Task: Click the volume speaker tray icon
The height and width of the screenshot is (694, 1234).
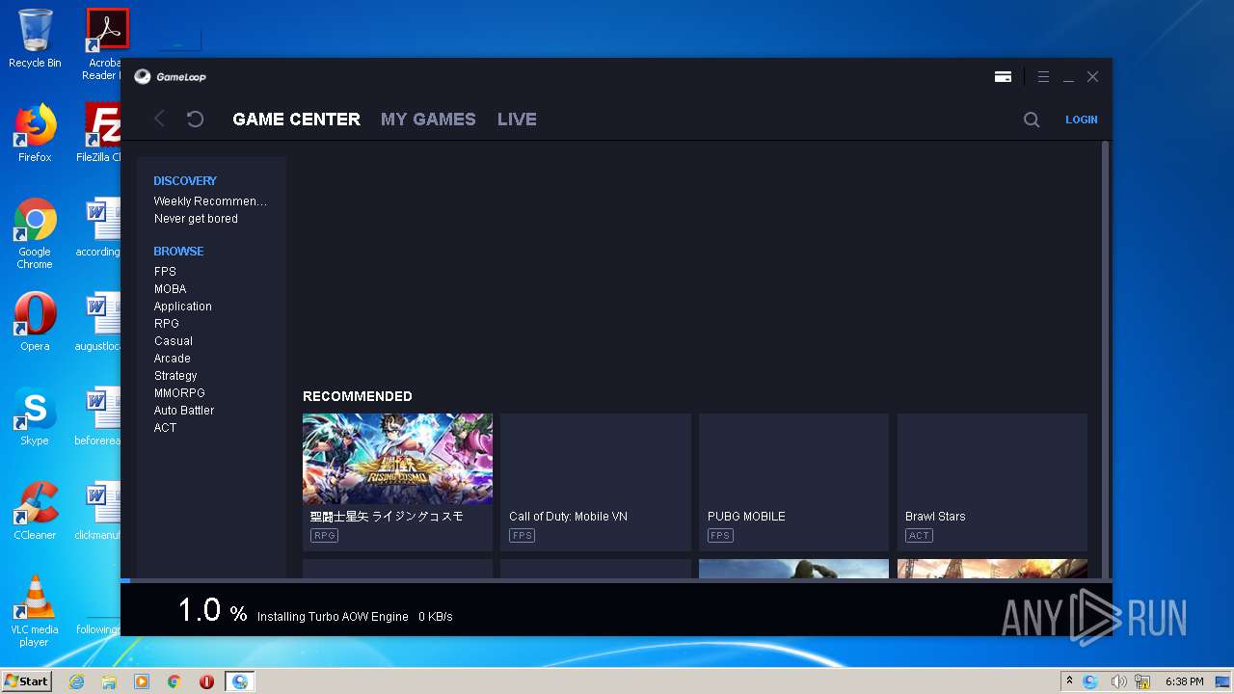Action: coord(1118,681)
